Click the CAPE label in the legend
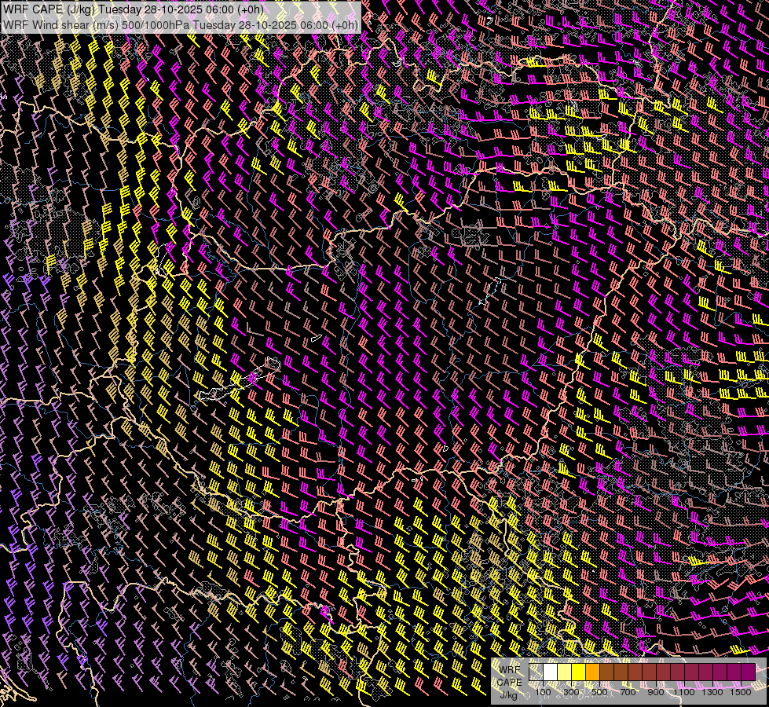 pos(510,683)
